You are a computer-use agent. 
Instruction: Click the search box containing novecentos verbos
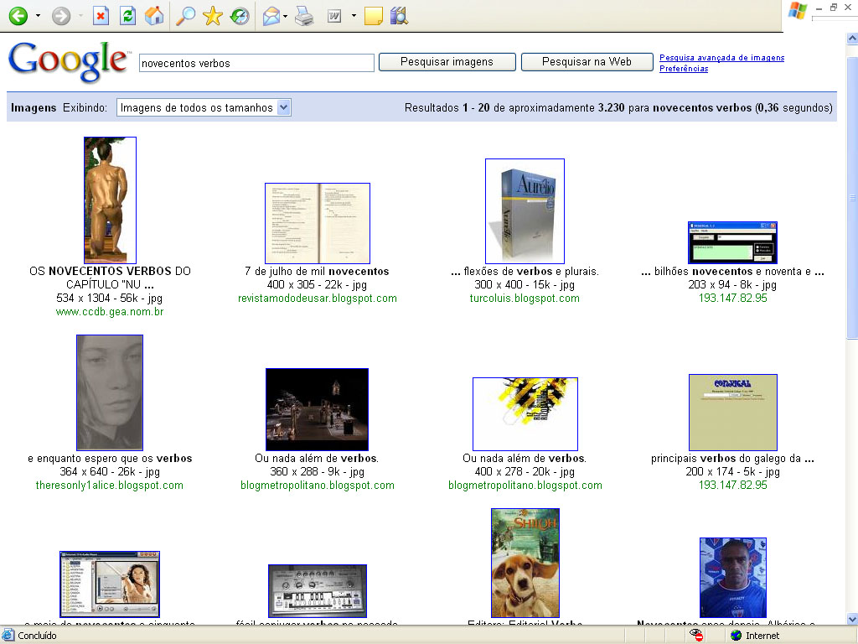tap(256, 63)
